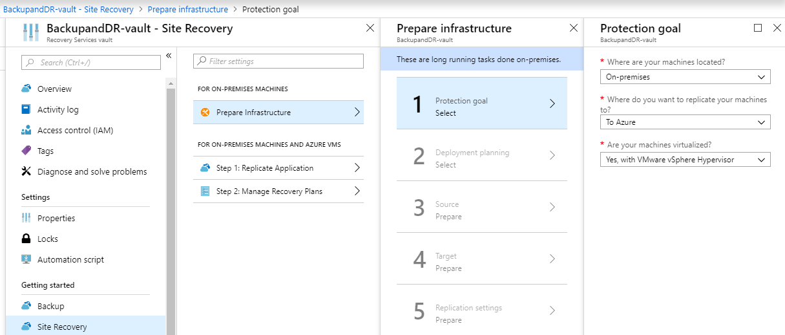Viewport: 785px width, 335px height.
Task: Select Site Recovery under Getting started
Action: [x=85, y=326]
